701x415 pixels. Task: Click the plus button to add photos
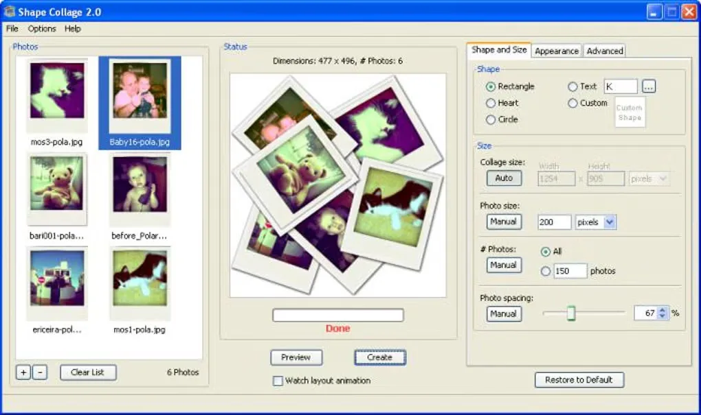coord(23,372)
